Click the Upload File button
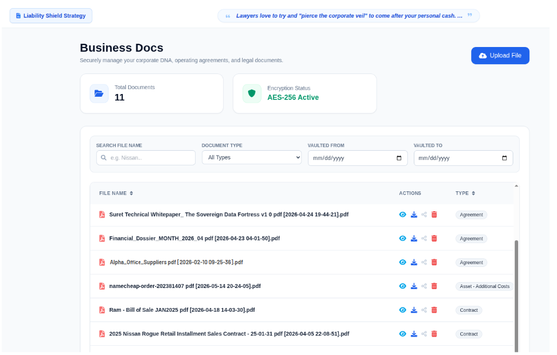Viewport: 557px width, 355px height. (x=500, y=56)
